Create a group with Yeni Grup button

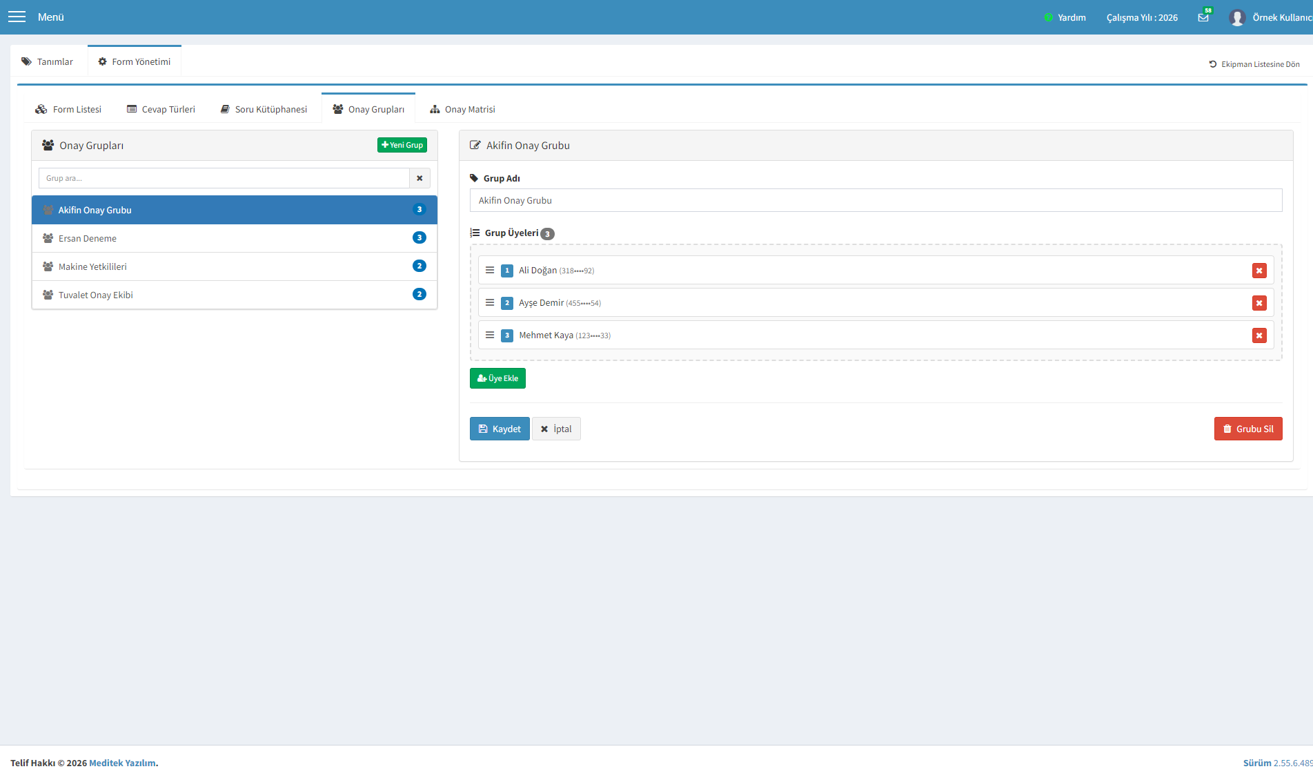point(402,145)
